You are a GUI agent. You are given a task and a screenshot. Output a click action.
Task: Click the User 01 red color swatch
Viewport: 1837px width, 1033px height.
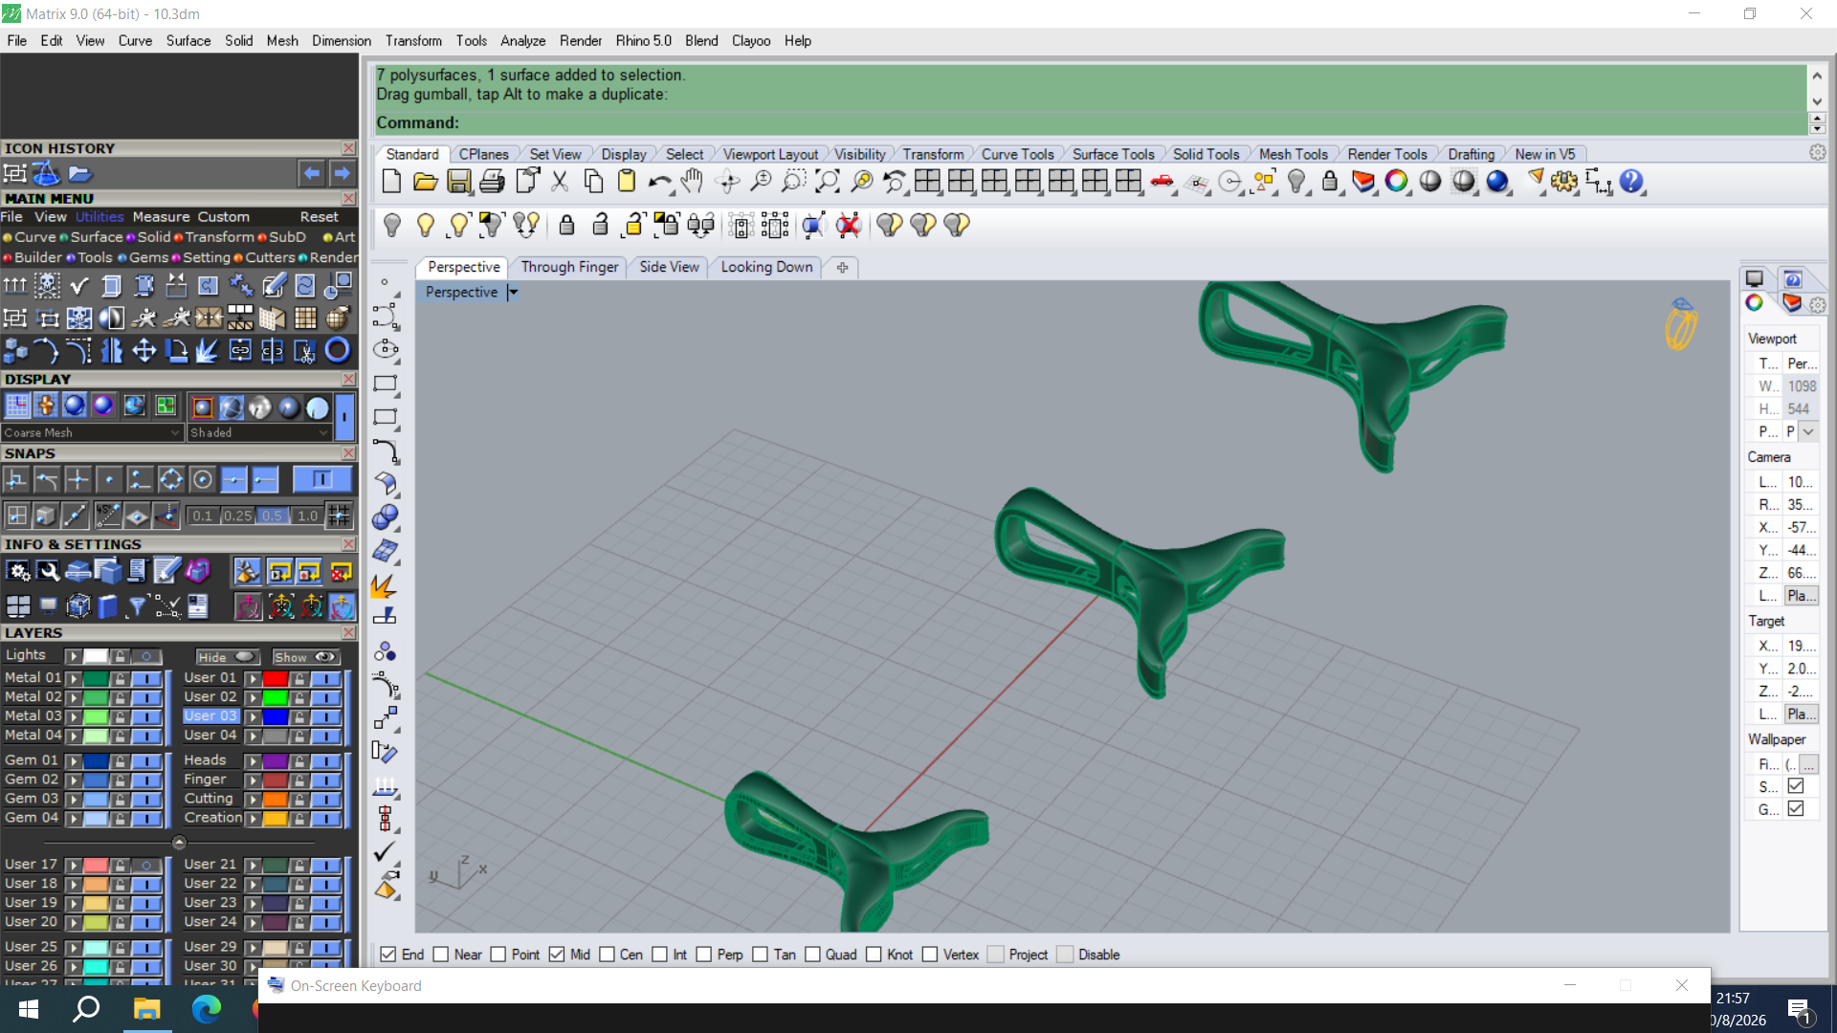[x=276, y=678]
